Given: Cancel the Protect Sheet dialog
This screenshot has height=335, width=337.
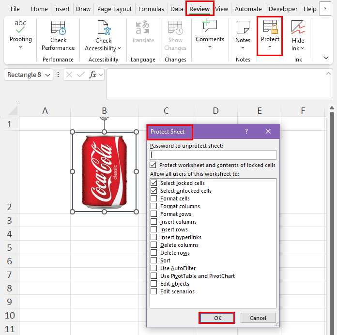Looking at the screenshot, I should pos(258,318).
